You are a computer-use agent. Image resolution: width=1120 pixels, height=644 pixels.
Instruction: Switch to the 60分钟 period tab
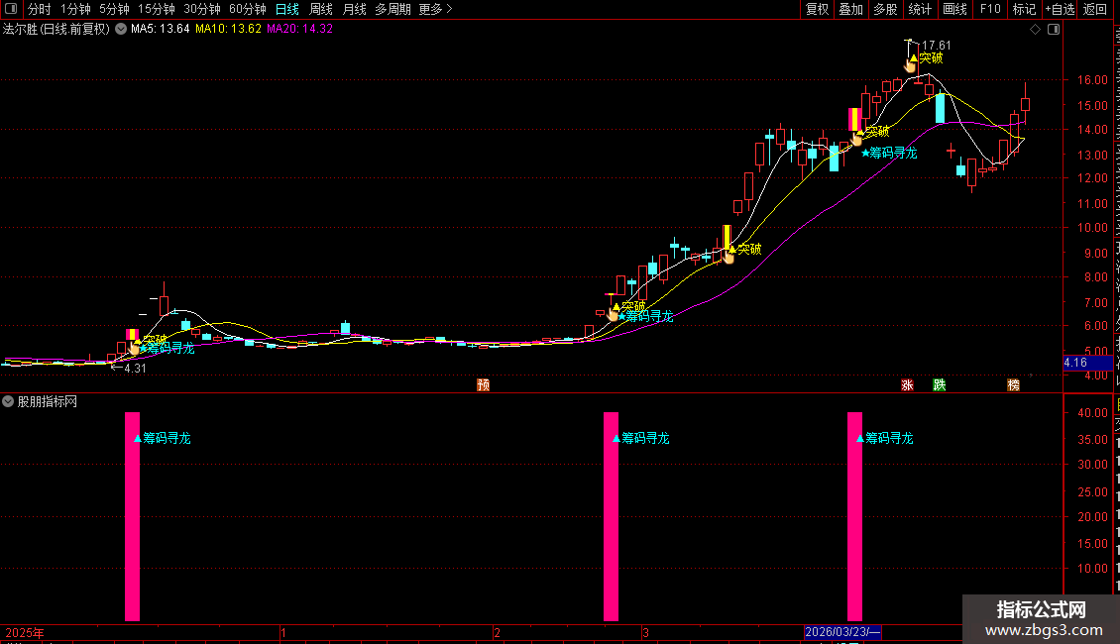click(247, 9)
